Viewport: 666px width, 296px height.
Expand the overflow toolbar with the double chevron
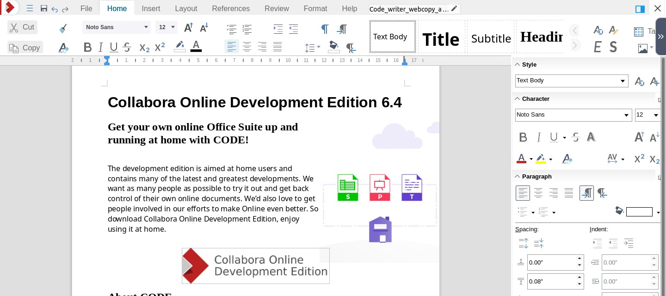(x=660, y=36)
